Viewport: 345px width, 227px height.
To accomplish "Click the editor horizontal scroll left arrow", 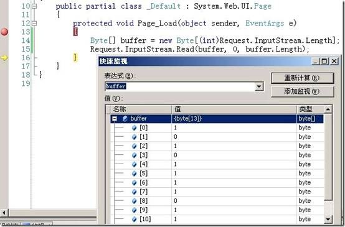I will 4,213.
